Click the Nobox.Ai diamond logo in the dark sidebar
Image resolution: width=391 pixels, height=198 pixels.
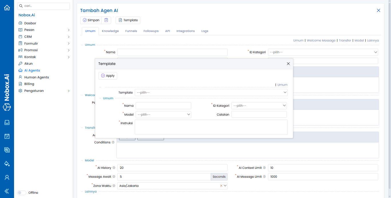[7, 107]
